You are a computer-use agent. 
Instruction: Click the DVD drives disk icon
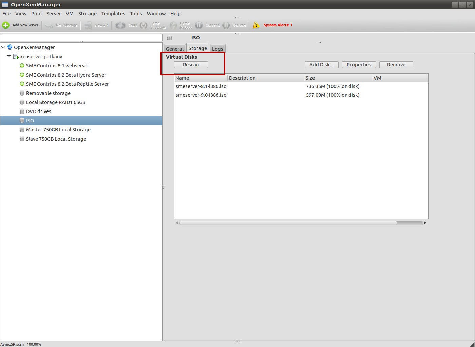(x=22, y=111)
